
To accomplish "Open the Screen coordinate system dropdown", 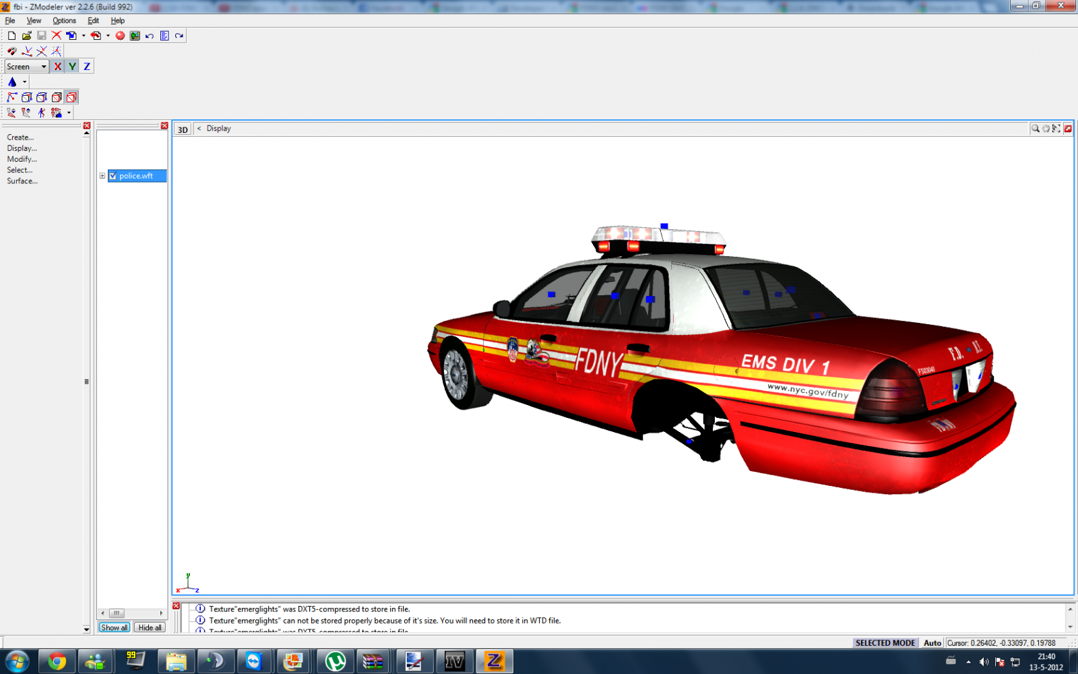I will [44, 67].
